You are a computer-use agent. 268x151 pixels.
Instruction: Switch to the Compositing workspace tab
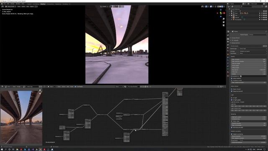tap(50, 4)
